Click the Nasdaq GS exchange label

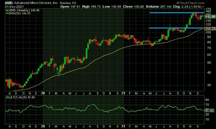[x=68, y=3]
